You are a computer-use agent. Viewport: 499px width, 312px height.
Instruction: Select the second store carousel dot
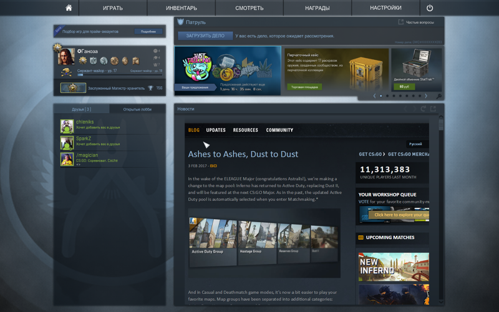387,96
